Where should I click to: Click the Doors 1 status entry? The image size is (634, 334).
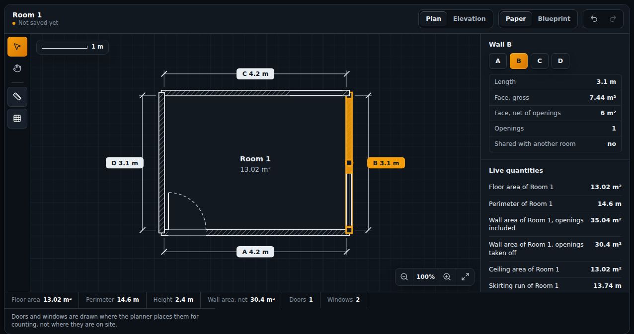coord(301,300)
